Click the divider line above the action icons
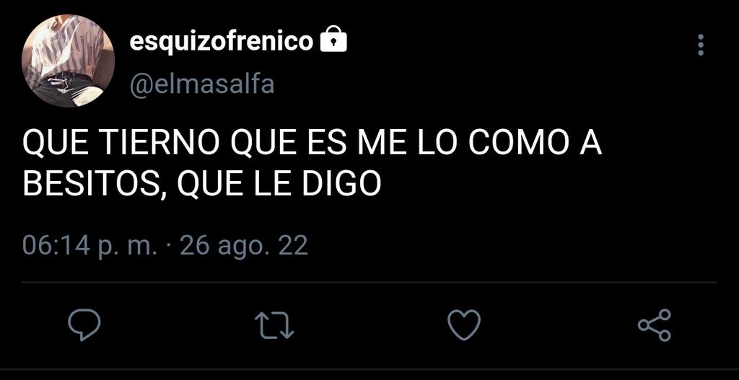This screenshot has width=739, height=380. (x=369, y=283)
